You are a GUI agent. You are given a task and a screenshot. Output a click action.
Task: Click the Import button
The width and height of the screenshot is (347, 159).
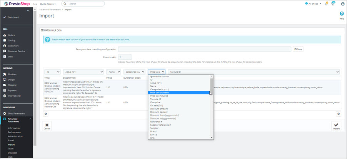336,126
